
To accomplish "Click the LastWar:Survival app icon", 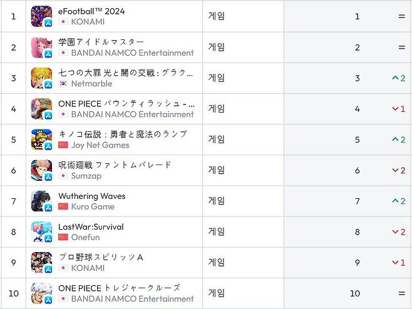I will (41, 231).
